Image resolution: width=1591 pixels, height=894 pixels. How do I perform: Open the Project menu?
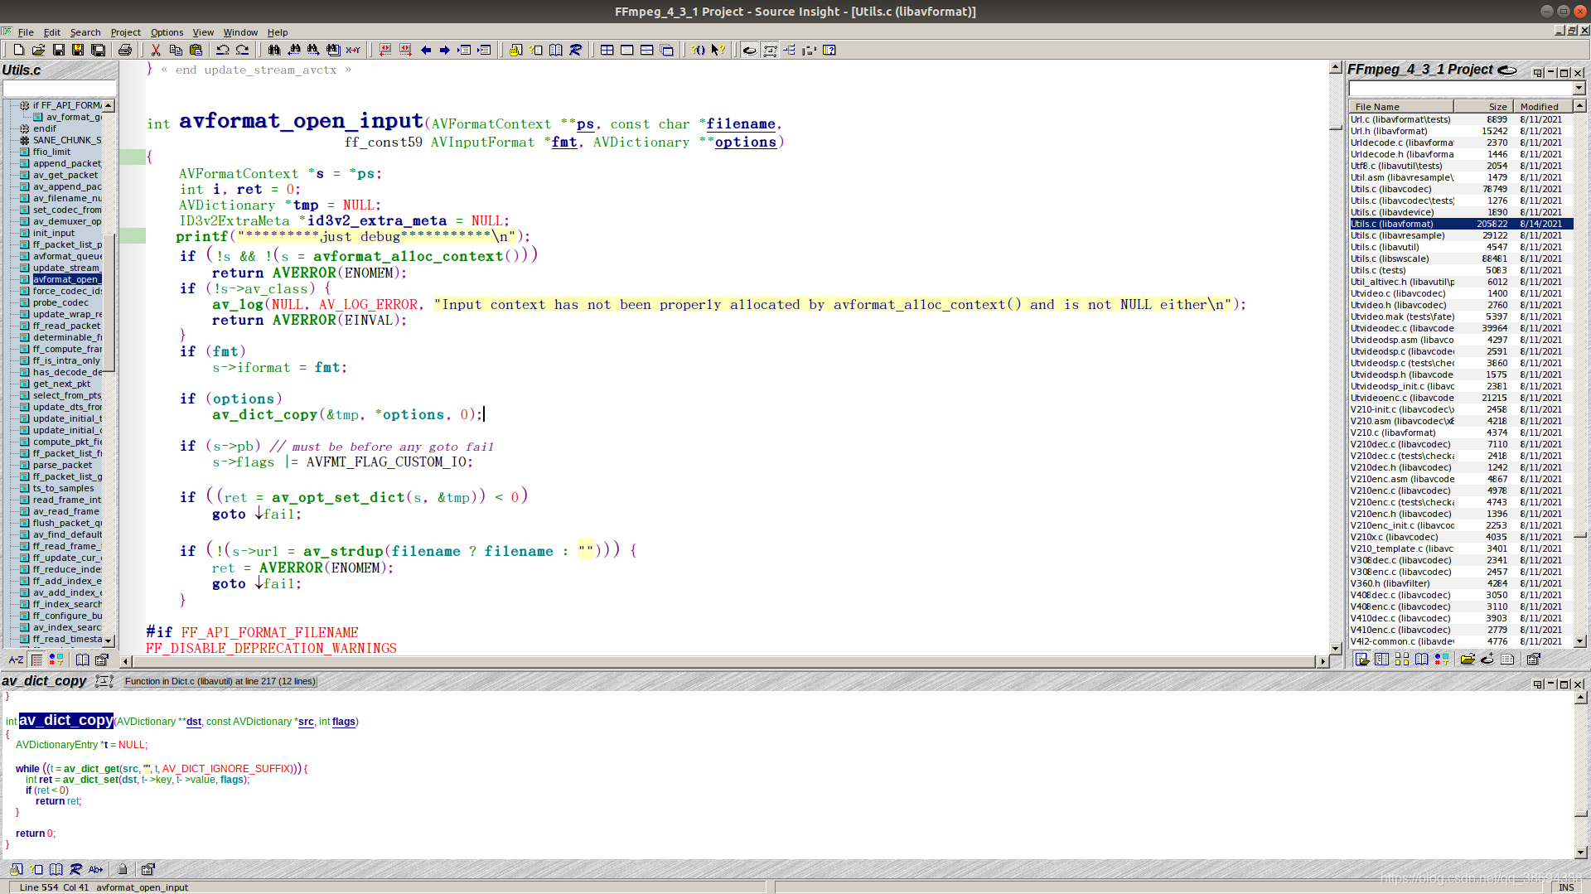(125, 32)
